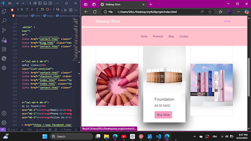Add this page to favorites
This screenshot has height=141, width=251.
(x=210, y=12)
